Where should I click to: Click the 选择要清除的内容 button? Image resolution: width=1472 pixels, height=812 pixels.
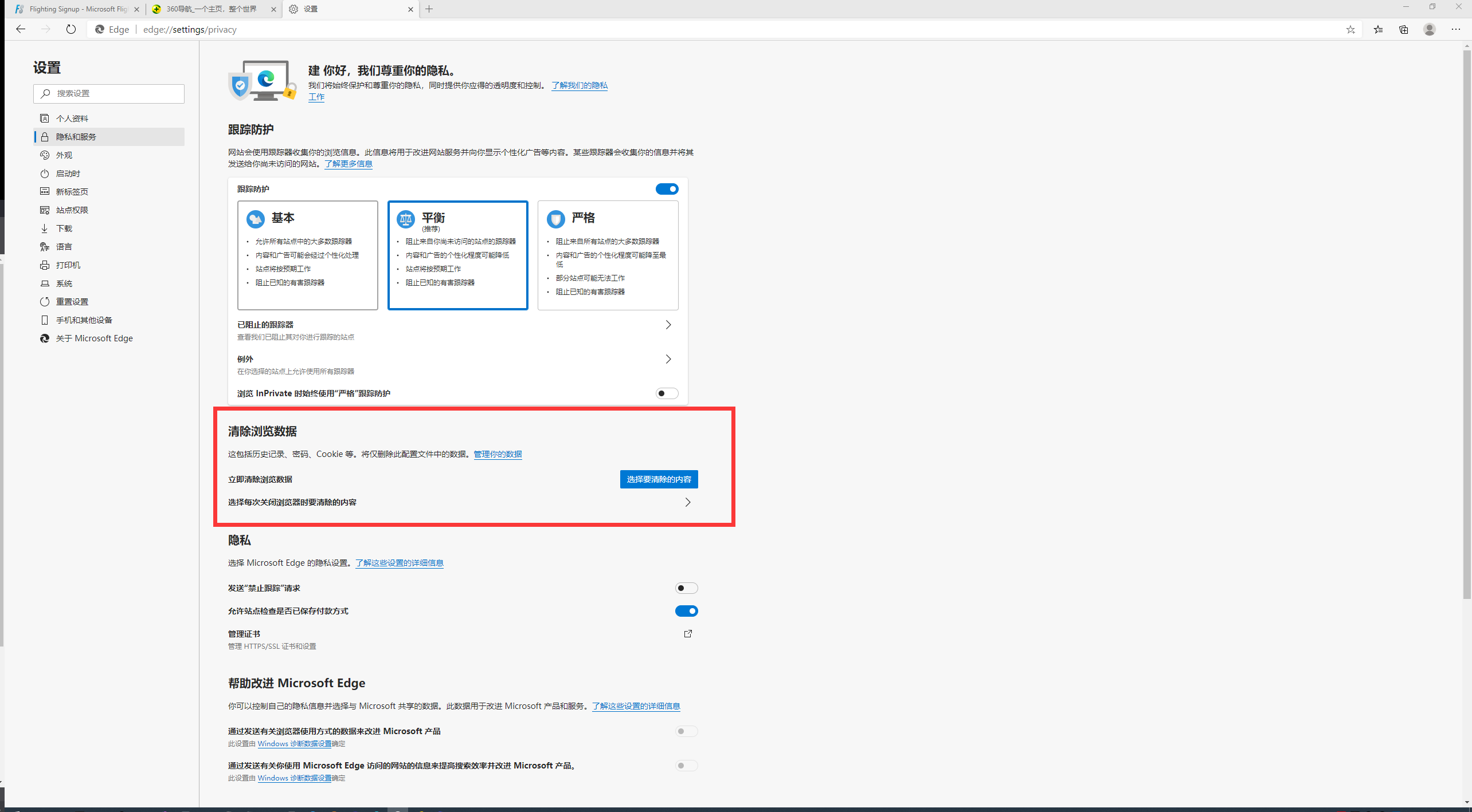658,479
